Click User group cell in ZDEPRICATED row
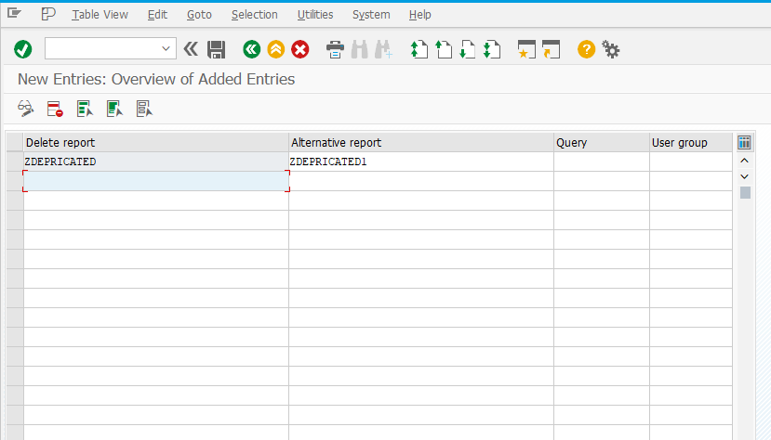The image size is (771, 440). point(691,162)
